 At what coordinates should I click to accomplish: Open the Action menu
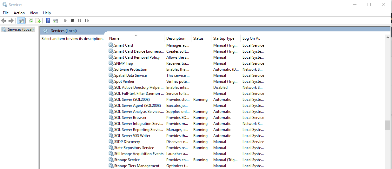click(19, 13)
